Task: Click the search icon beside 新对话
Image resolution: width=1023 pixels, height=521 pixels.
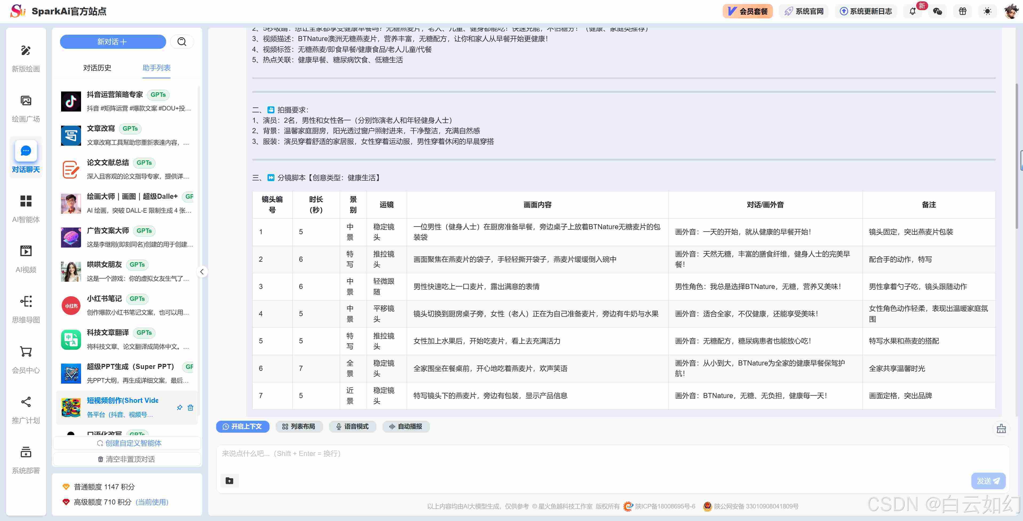Action: pos(182,42)
